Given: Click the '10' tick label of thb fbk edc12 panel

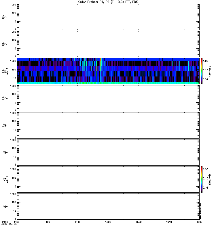Looking at the screenshot, I should [x=14, y=78].
